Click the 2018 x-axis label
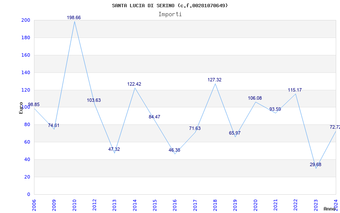Screen dimensions: 340x213 pyautogui.click(x=215, y=205)
